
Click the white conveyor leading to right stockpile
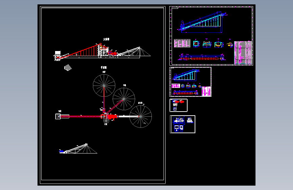[129, 116]
